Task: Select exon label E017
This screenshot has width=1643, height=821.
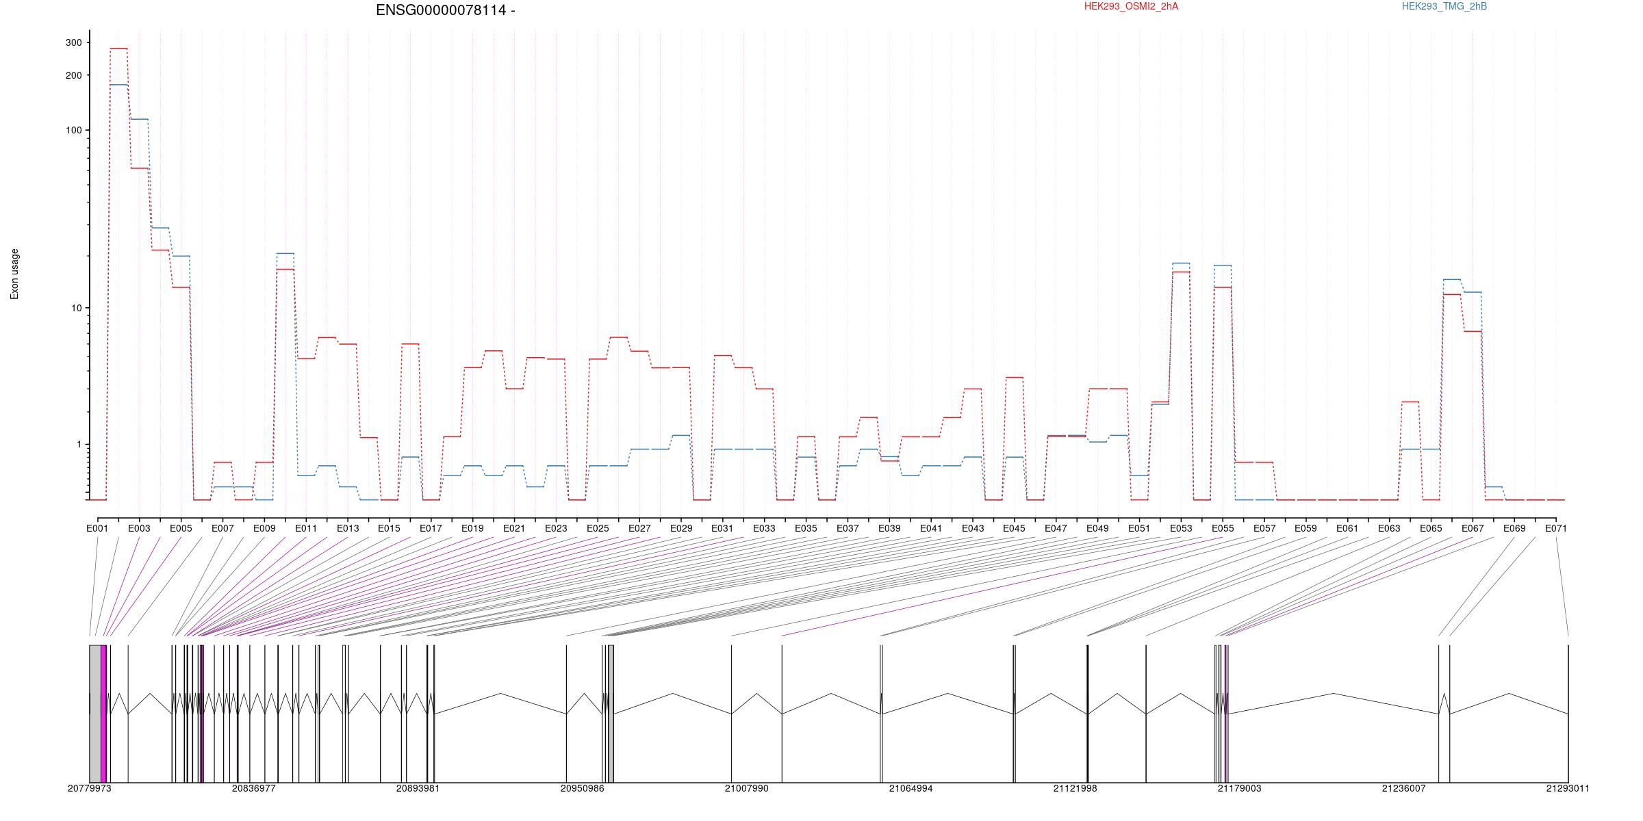Action: pos(431,528)
